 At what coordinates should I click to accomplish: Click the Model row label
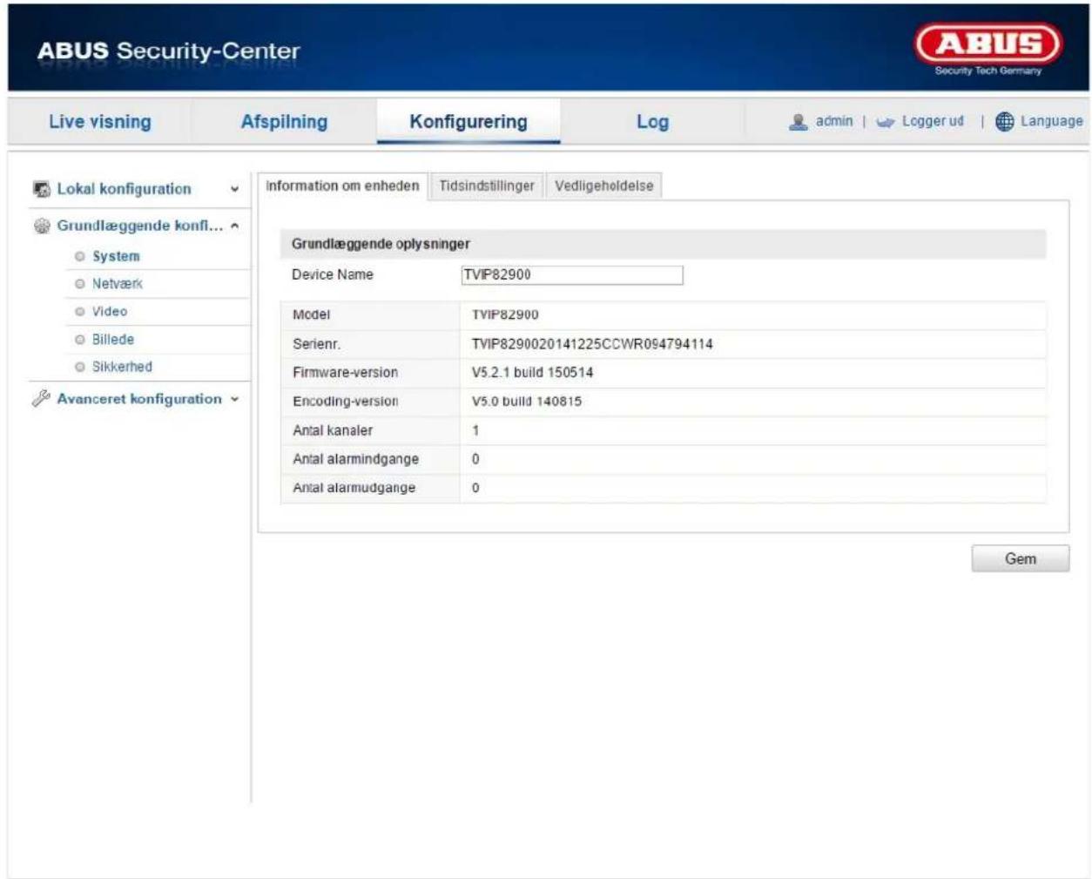click(x=312, y=315)
